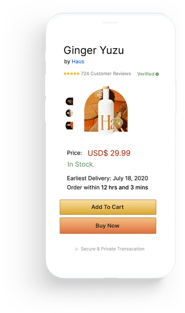This screenshot has width=185, height=313.
Task: Tap the phone's top speaker notch bar
Action: (x=110, y=23)
